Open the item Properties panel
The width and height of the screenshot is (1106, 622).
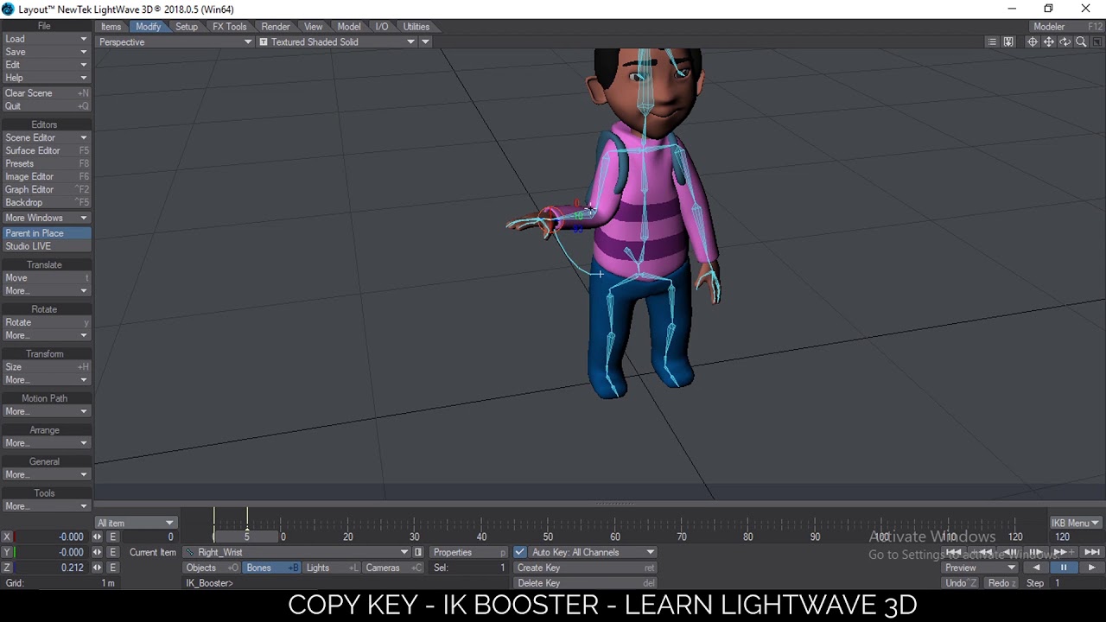click(x=469, y=552)
